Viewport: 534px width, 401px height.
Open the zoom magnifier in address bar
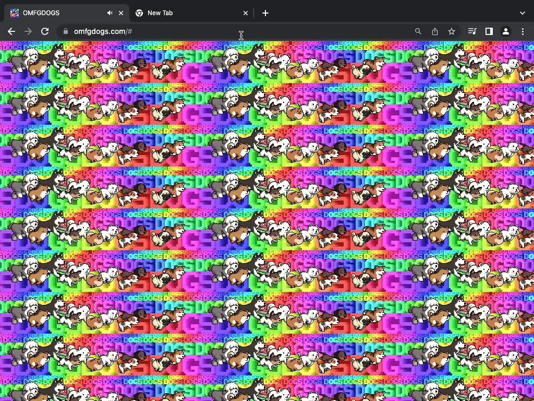pyautogui.click(x=418, y=31)
